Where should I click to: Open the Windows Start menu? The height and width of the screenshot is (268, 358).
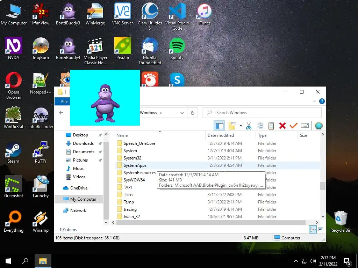[x=8, y=261]
